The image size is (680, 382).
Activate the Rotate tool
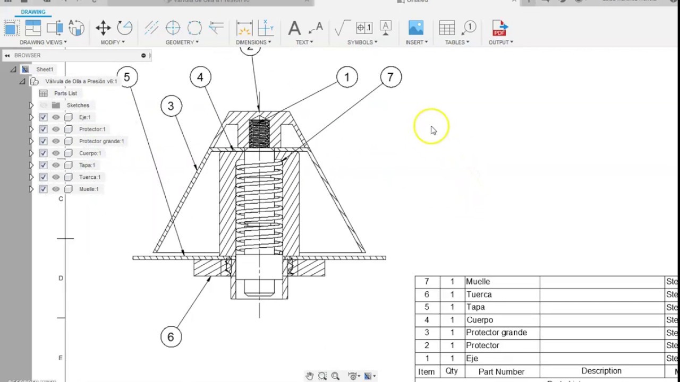125,28
